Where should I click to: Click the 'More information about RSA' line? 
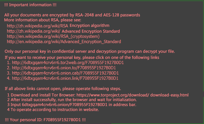pyautogui.click(x=43, y=20)
